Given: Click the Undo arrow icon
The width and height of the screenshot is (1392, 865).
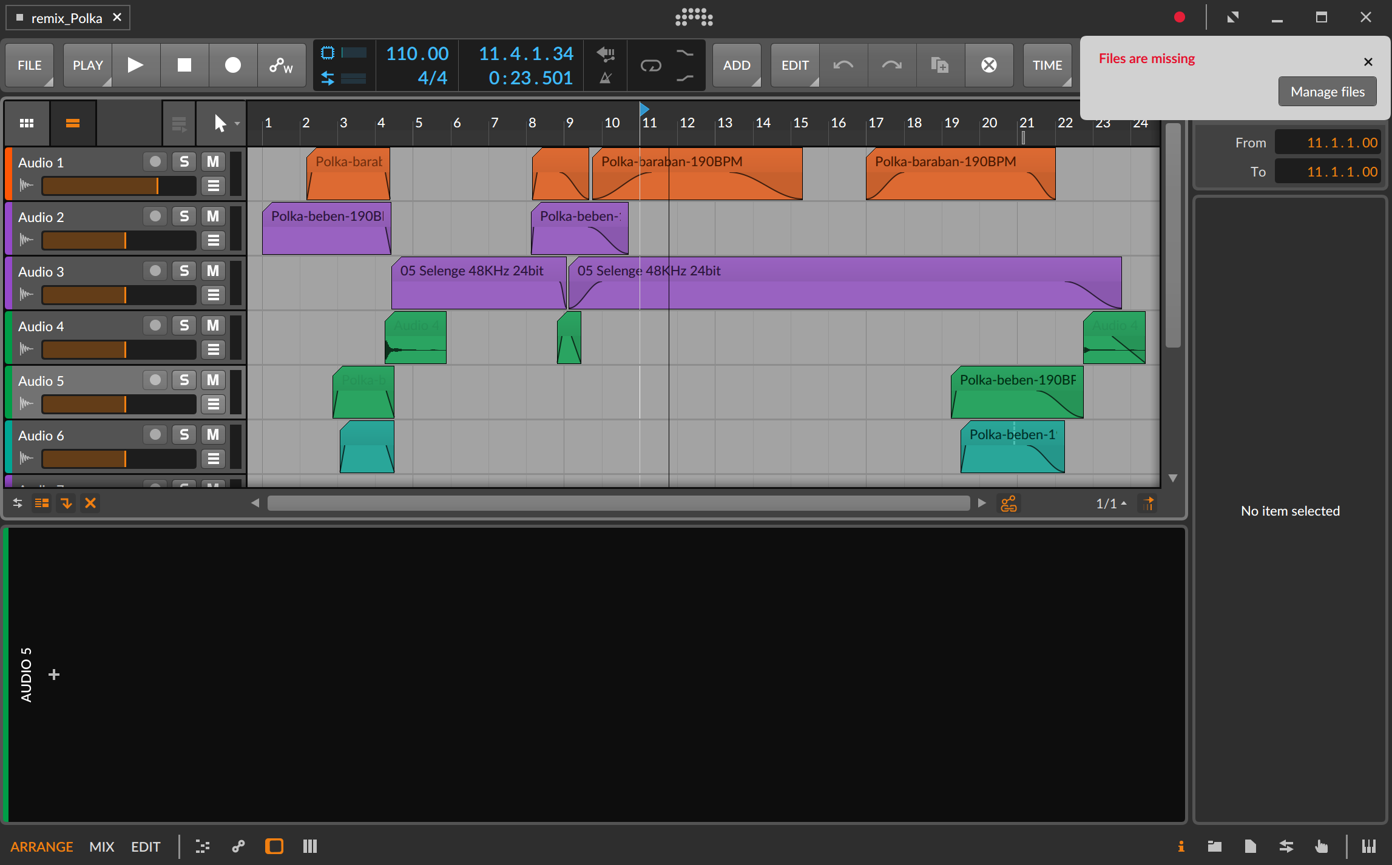Looking at the screenshot, I should pos(843,65).
